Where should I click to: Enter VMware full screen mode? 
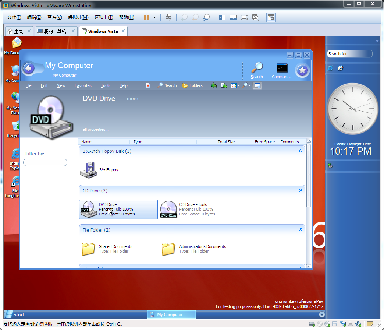[x=244, y=17]
